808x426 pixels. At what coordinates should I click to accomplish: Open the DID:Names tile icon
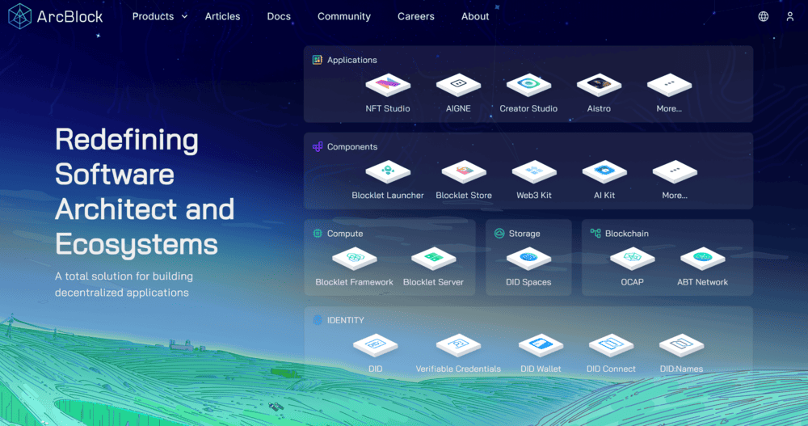coord(681,345)
